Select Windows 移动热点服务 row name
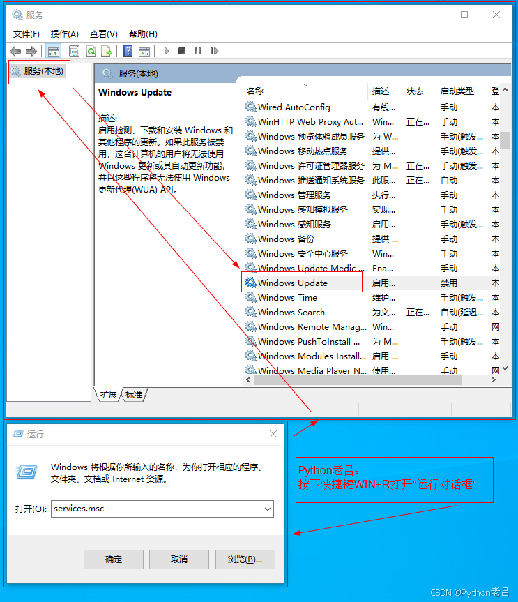 coord(303,151)
